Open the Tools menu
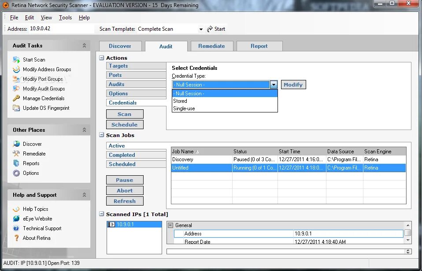Image resolution: width=422 pixels, height=271 pixels. [65, 18]
